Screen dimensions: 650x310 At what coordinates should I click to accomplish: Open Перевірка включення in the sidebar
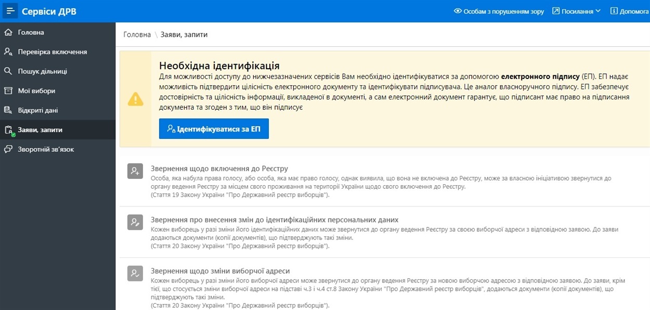pos(58,52)
